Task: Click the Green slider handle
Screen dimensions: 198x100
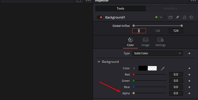Action: click(134, 81)
